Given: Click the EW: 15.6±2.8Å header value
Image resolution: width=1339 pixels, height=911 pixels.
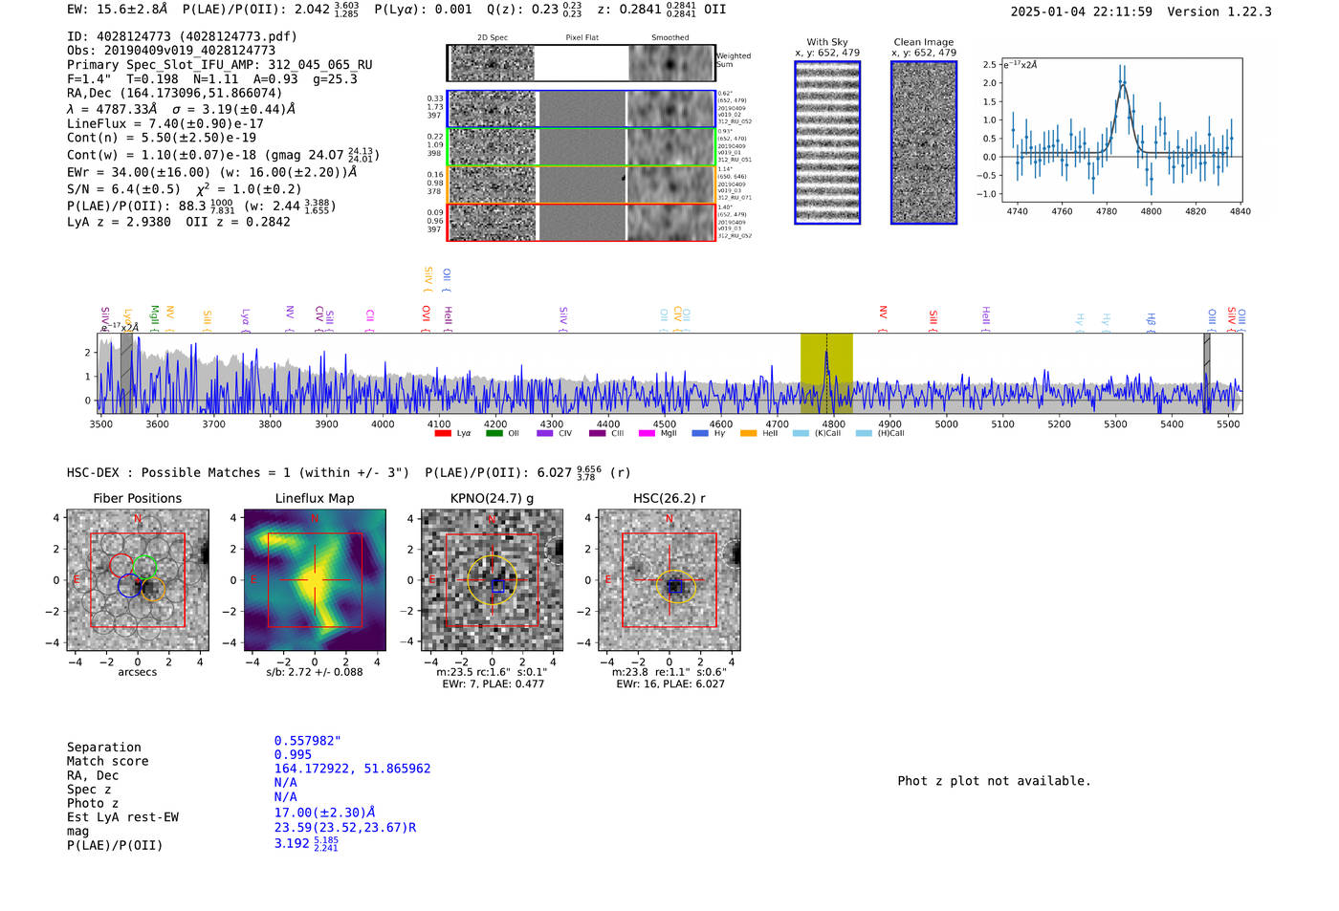Looking at the screenshot, I should pyautogui.click(x=118, y=10).
